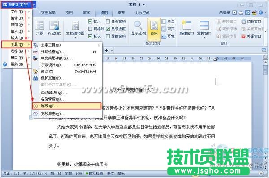The width and height of the screenshot is (269, 178).
Task: Switch to the 引用 ribbon tab
Action: pos(69,13)
